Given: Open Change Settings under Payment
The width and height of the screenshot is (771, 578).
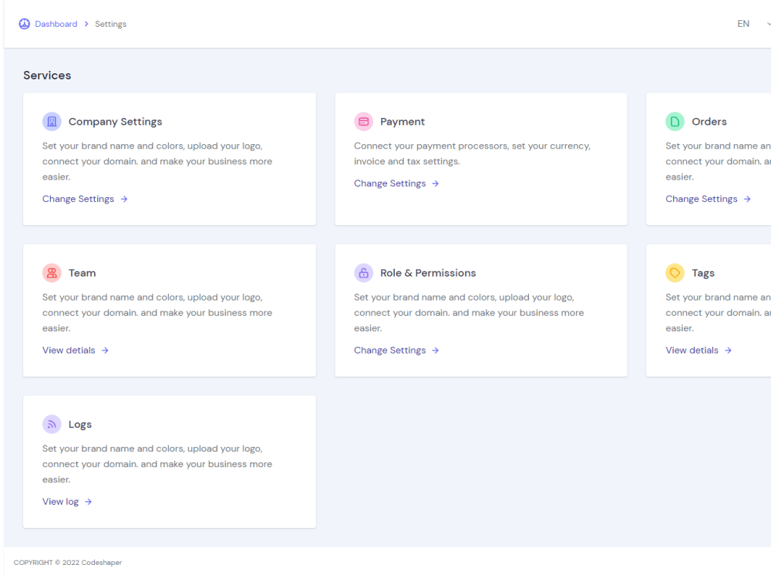Looking at the screenshot, I should coord(390,183).
